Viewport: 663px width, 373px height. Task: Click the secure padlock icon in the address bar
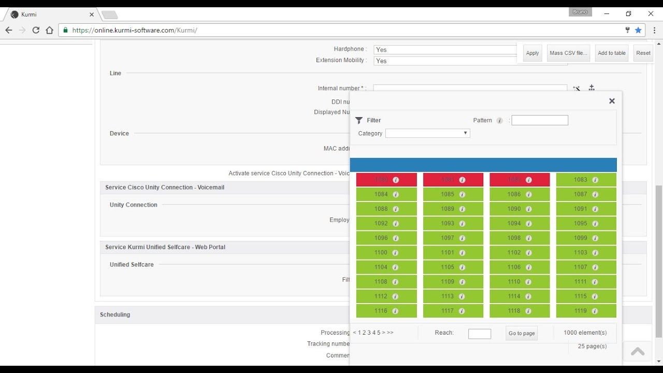pos(65,30)
